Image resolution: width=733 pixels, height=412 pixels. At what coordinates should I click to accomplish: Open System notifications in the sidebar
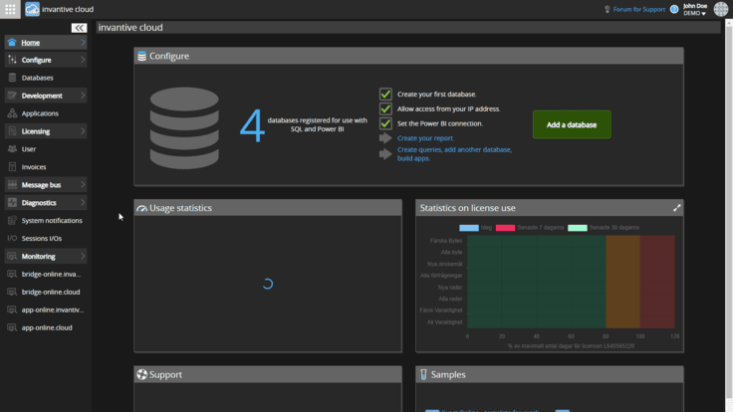click(x=52, y=221)
